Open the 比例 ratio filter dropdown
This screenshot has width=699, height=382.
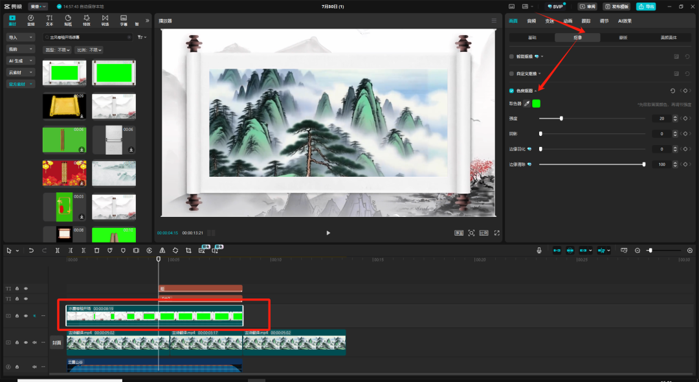pyautogui.click(x=89, y=50)
